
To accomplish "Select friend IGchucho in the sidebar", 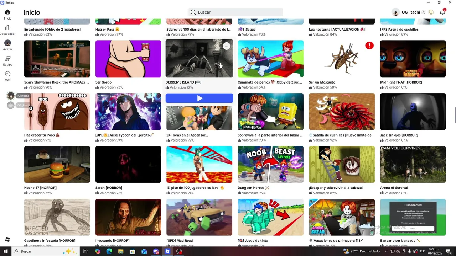I will (18, 96).
